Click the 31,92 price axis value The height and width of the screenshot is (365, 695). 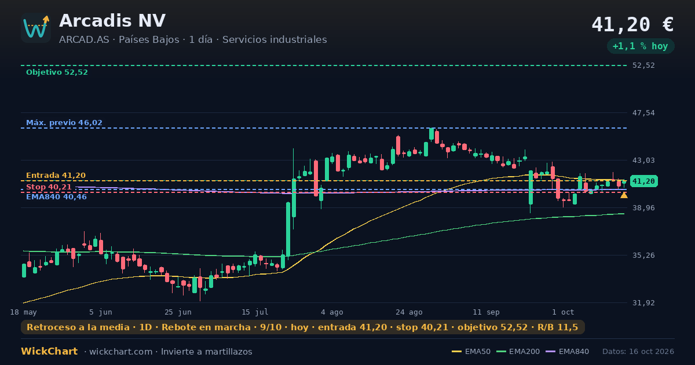click(643, 303)
